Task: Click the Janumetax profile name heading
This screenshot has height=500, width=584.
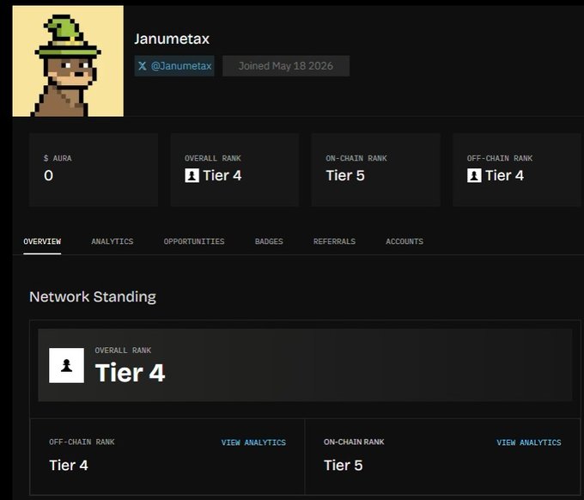Action: (x=172, y=39)
